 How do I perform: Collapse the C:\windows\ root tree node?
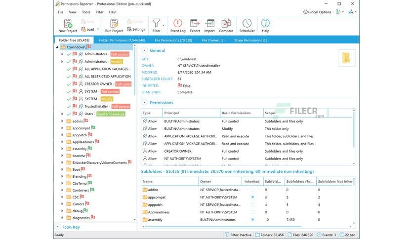pos(57,47)
